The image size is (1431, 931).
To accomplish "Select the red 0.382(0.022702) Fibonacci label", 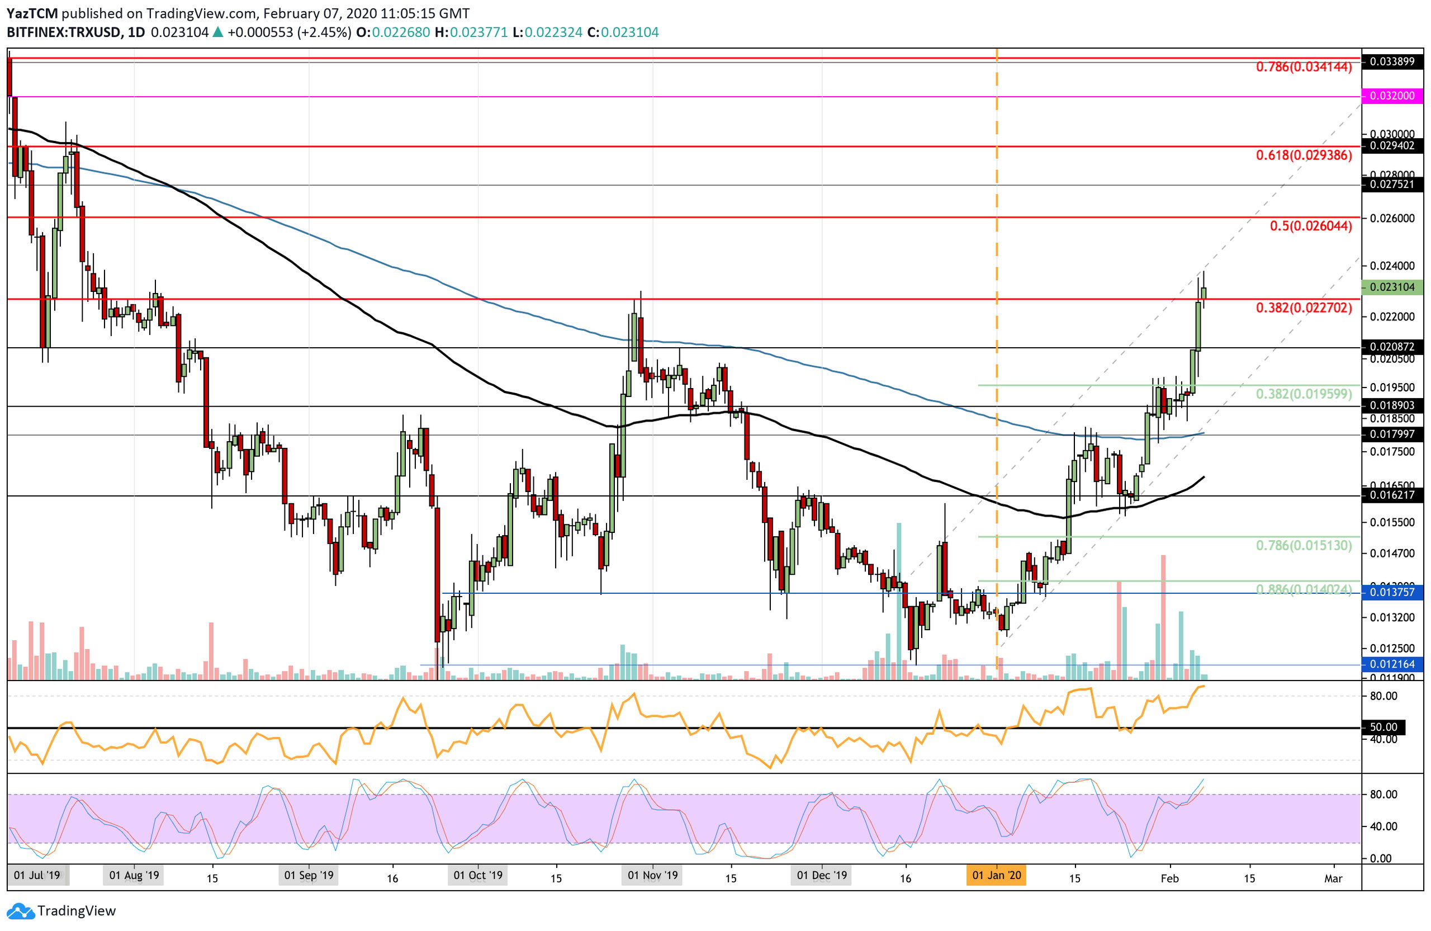I will point(1304,309).
